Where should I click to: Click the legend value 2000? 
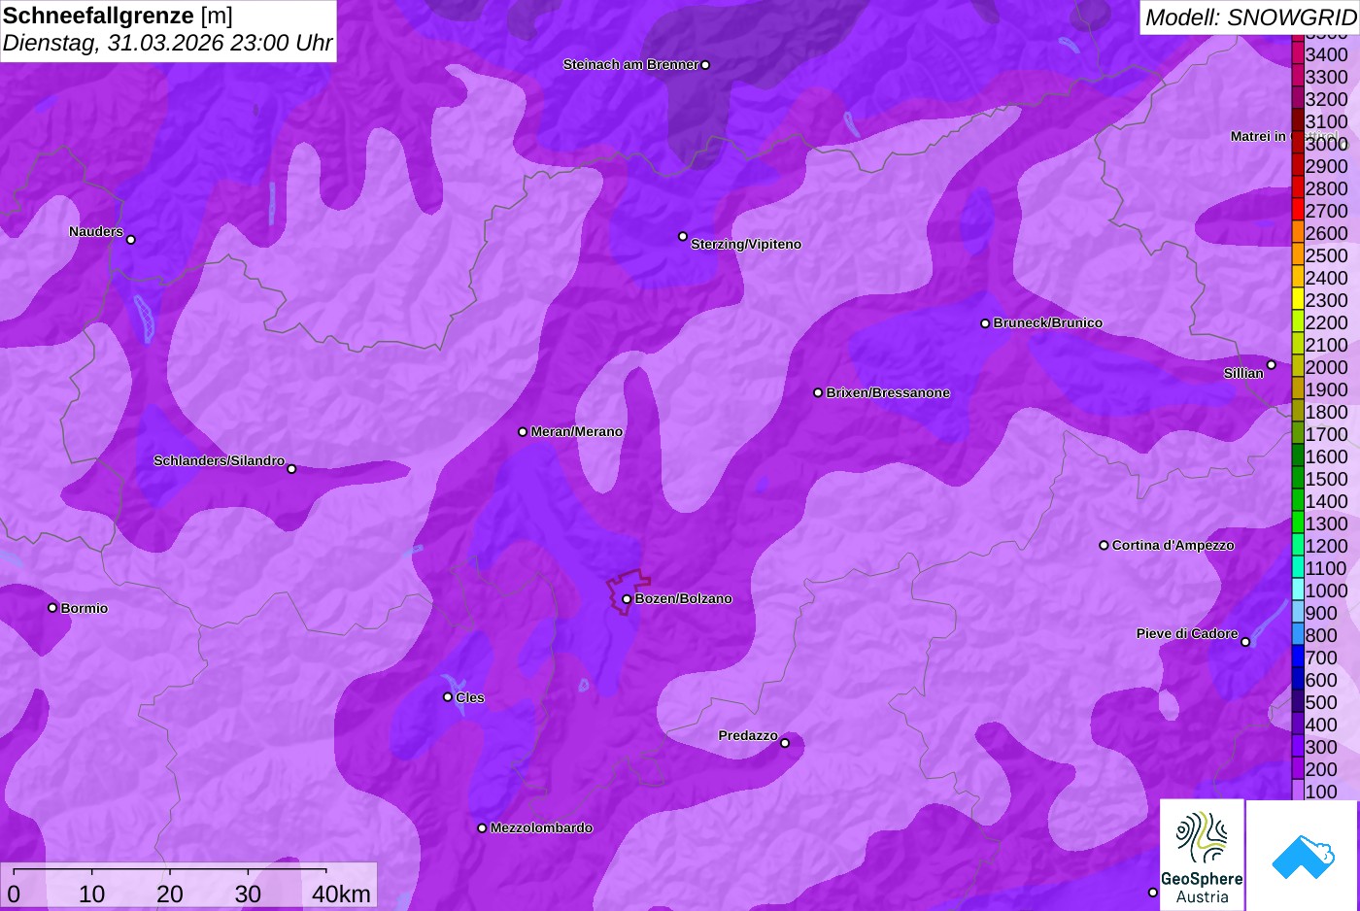(x=1327, y=367)
